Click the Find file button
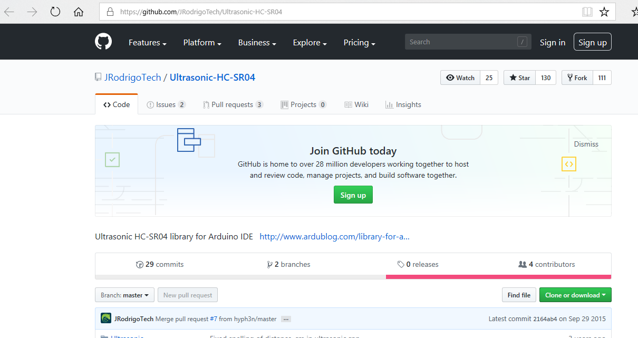638x338 pixels. pos(519,295)
